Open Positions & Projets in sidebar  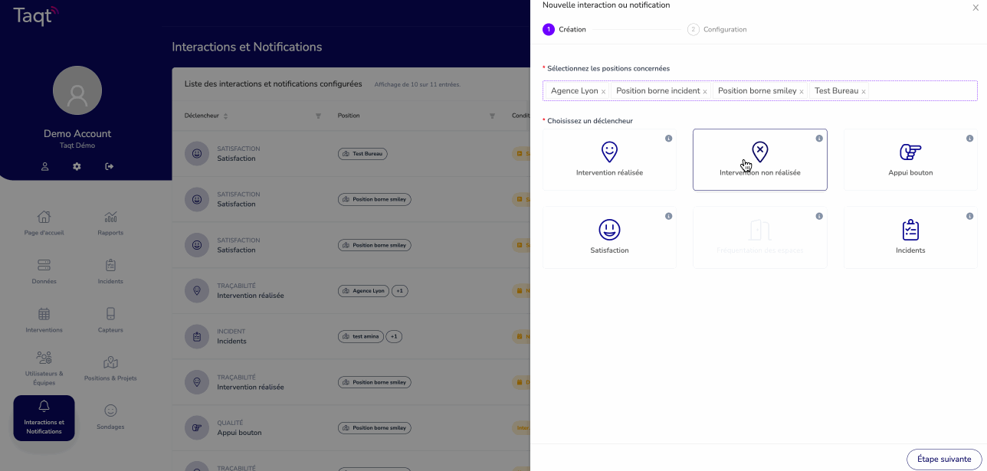pyautogui.click(x=110, y=368)
